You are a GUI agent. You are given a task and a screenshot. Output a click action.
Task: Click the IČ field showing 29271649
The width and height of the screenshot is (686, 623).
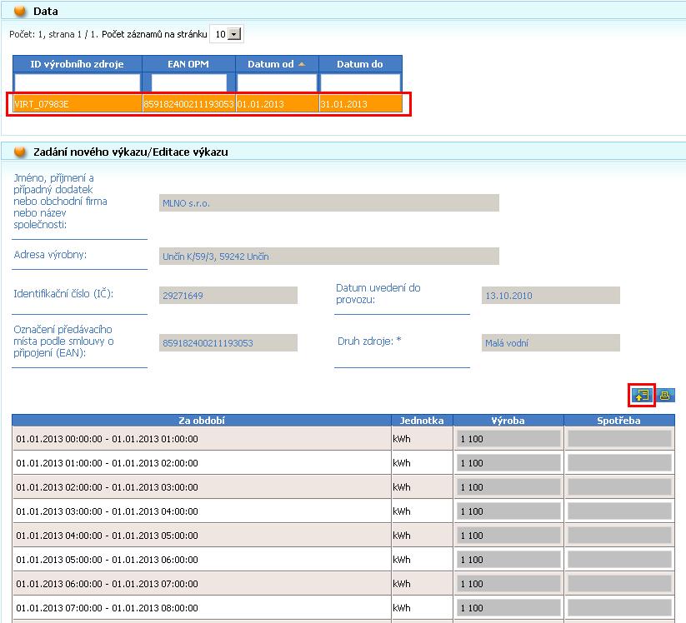228,295
